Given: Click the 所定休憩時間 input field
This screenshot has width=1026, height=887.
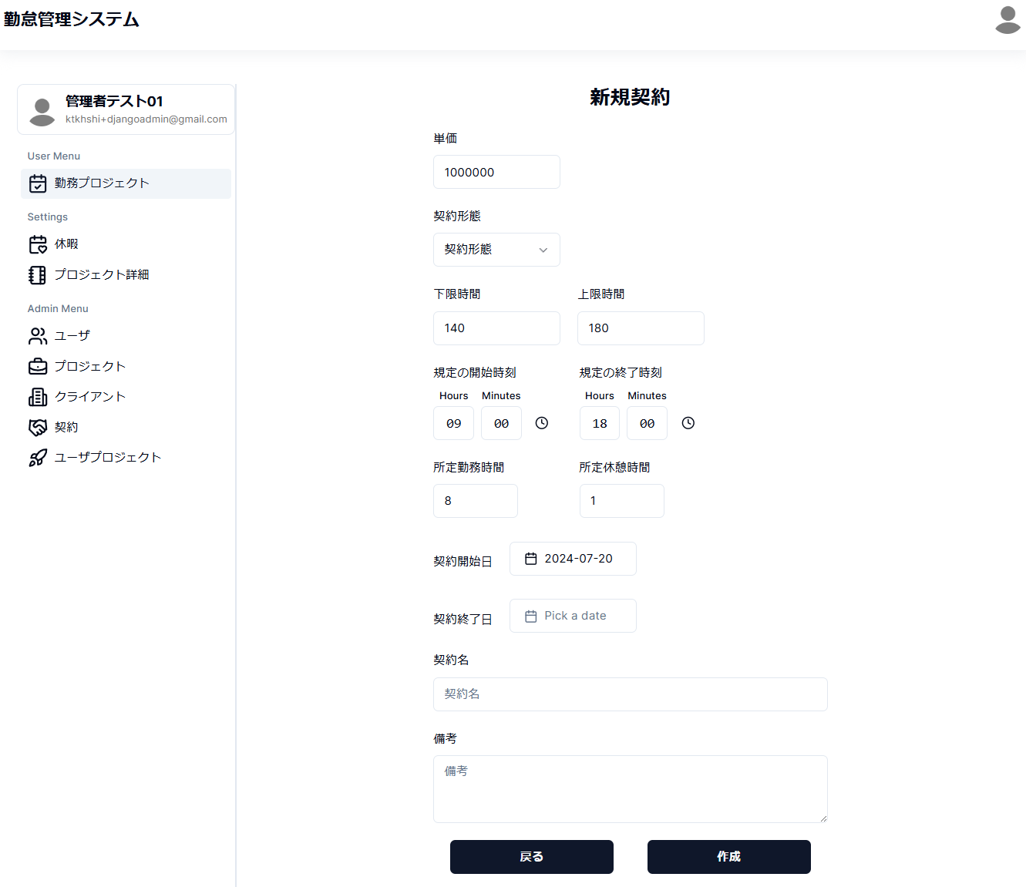Looking at the screenshot, I should [x=622, y=501].
